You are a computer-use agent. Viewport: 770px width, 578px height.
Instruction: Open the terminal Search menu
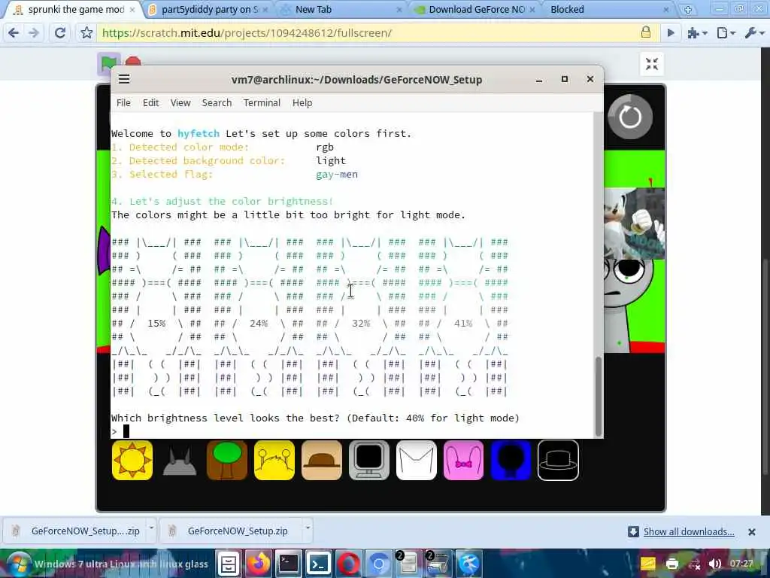point(217,102)
